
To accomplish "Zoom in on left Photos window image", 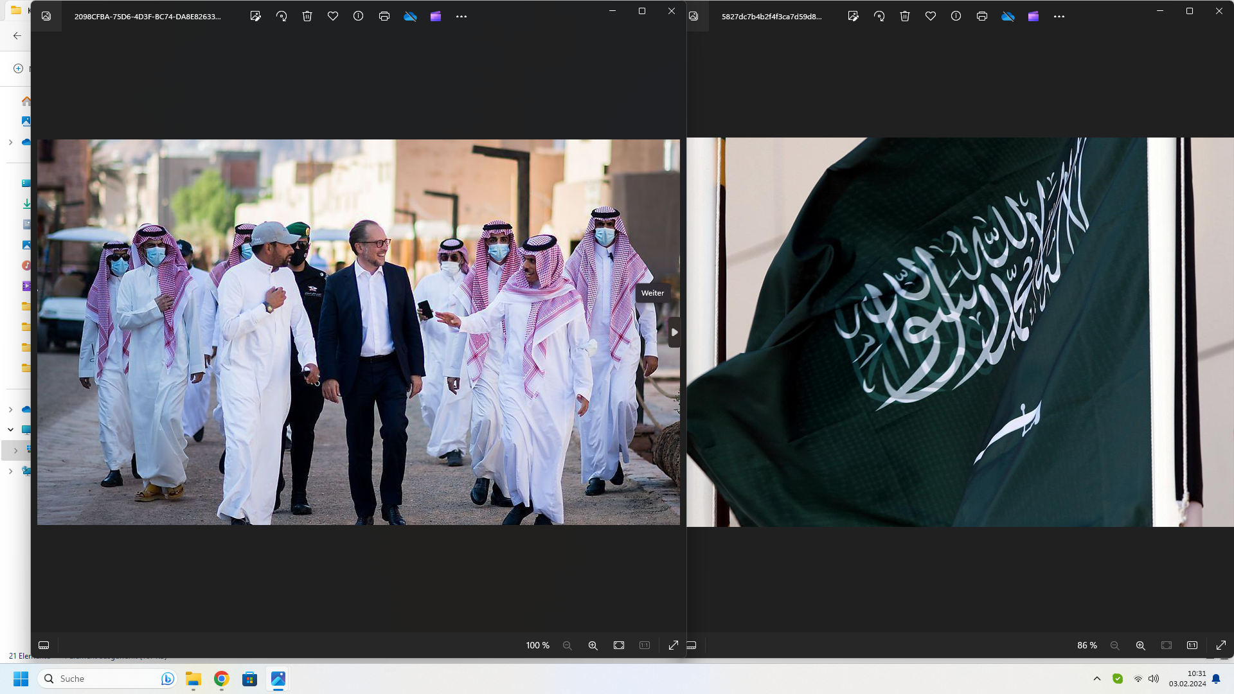I will click(593, 645).
